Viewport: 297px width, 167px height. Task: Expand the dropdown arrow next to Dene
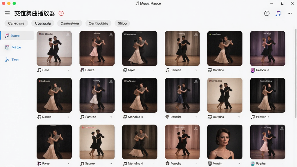tap(68, 70)
